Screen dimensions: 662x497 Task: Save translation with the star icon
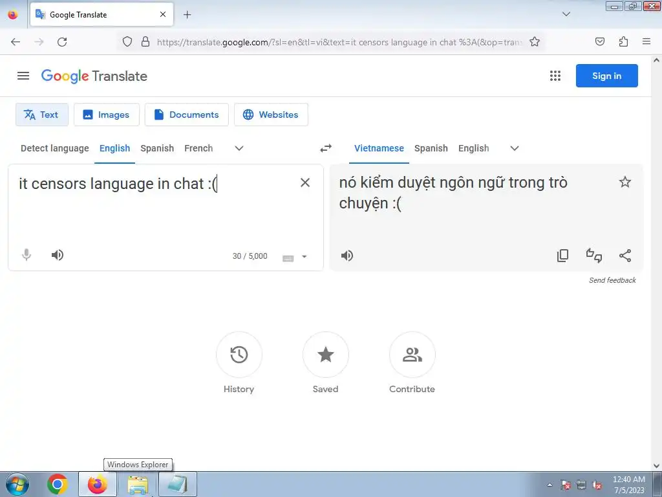tap(625, 182)
